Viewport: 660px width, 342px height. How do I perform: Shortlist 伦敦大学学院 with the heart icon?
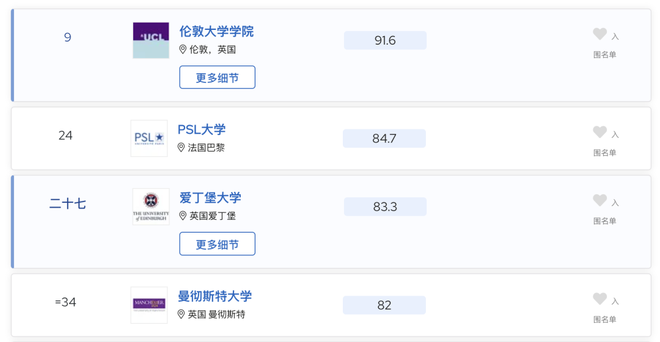click(600, 34)
